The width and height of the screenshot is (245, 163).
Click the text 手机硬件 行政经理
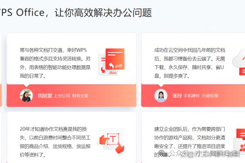point(201,96)
